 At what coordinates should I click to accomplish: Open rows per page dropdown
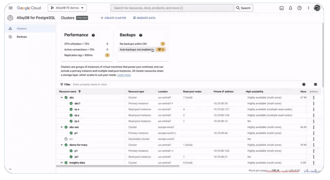point(275,171)
